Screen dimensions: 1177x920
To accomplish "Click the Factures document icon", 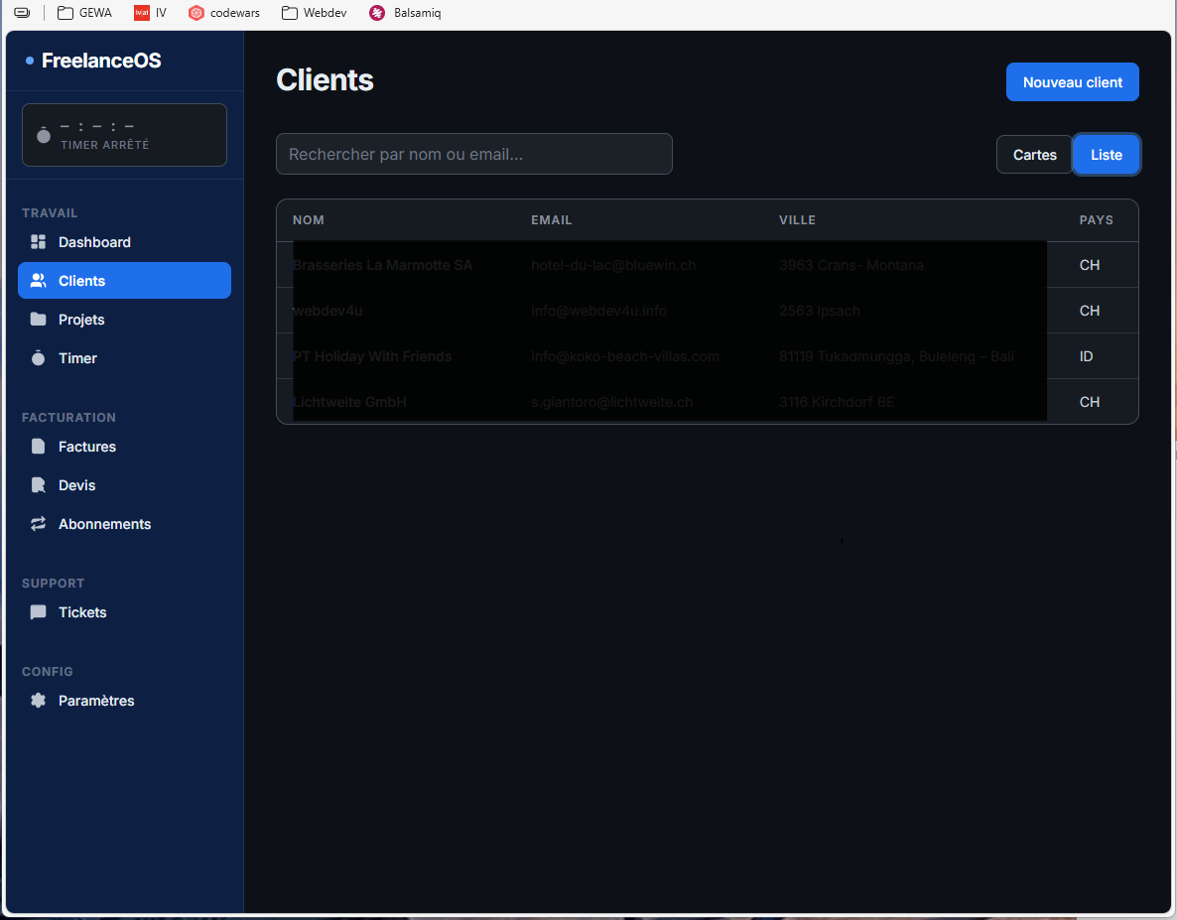I will click(x=39, y=447).
